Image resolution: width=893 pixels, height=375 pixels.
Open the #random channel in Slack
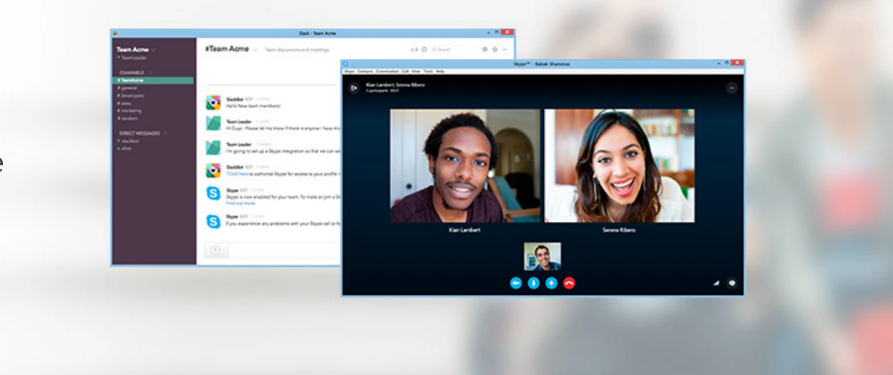point(127,118)
